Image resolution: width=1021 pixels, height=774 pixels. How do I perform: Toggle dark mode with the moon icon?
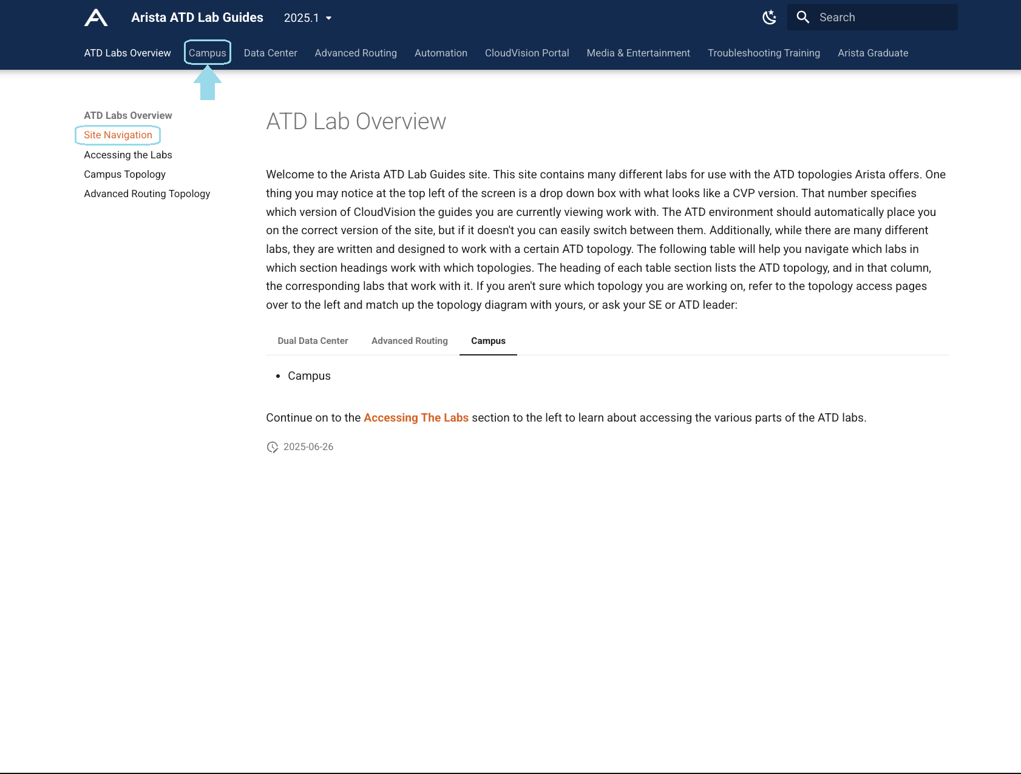tap(769, 18)
